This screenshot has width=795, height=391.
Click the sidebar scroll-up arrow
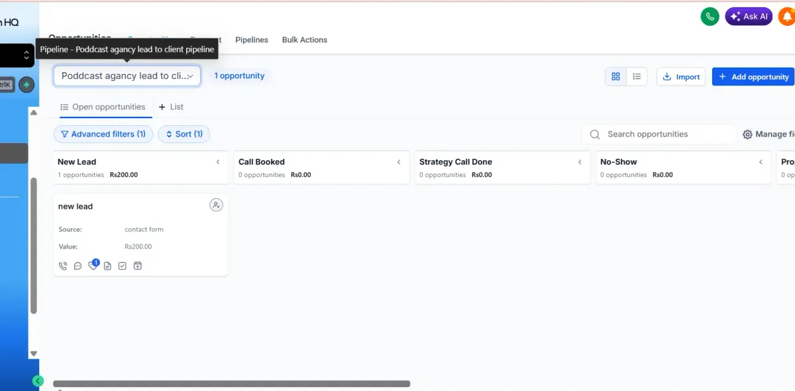coord(34,113)
